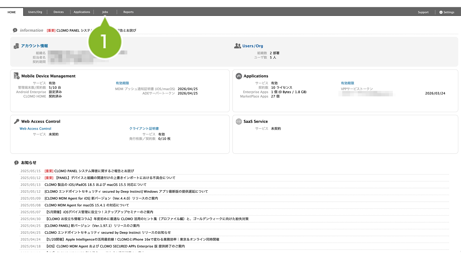461x259 pixels.
Task: Click ADEサーバートークン label
Action: point(159,93)
